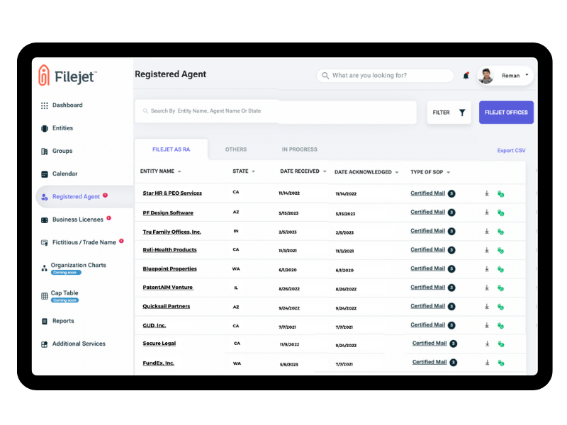This screenshot has height=425, width=567.
Task: Click the Calendar sidebar icon
Action: pyautogui.click(x=45, y=174)
